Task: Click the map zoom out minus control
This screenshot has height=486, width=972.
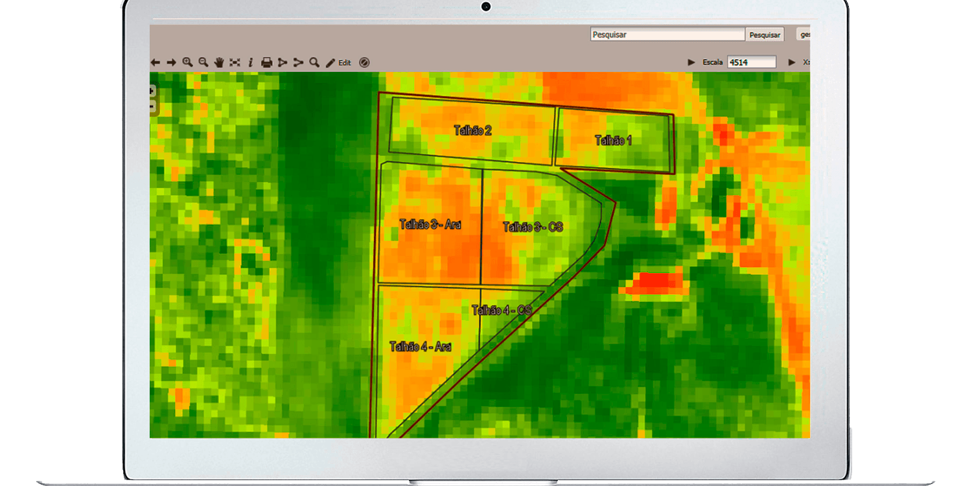Action: (153, 107)
